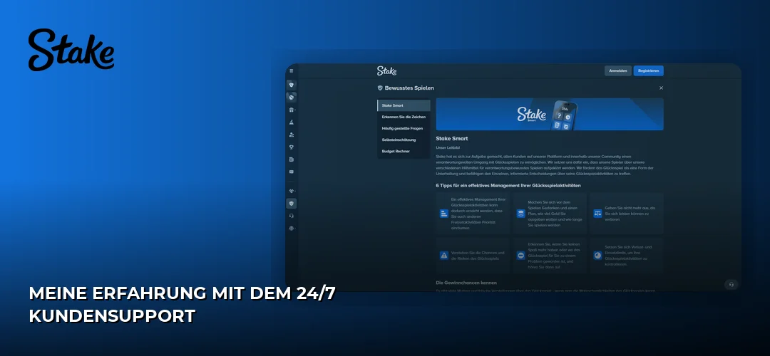Click the flask icon in the sidebar
This screenshot has height=356, width=770.
(291, 122)
